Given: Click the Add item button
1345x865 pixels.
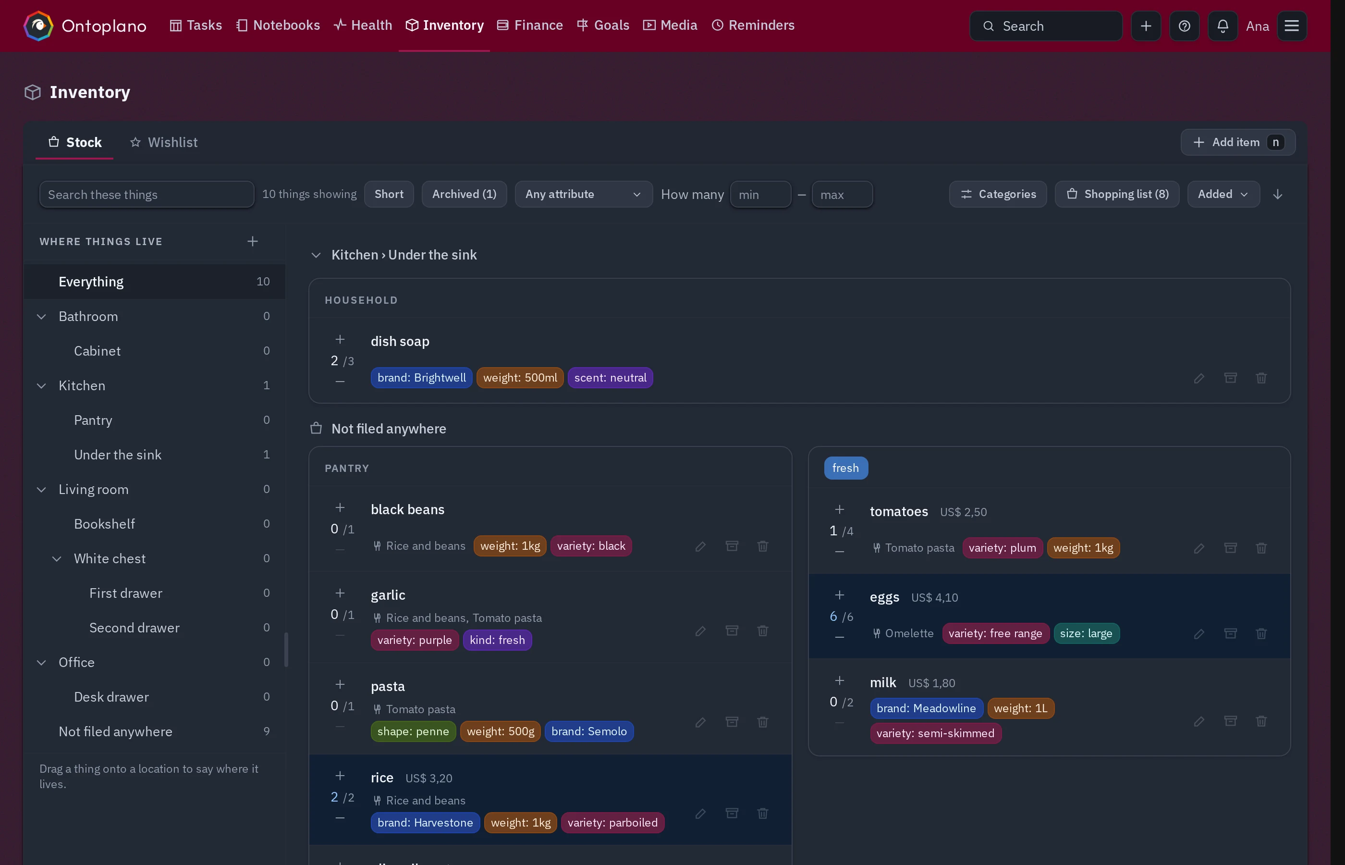Looking at the screenshot, I should click(1238, 143).
